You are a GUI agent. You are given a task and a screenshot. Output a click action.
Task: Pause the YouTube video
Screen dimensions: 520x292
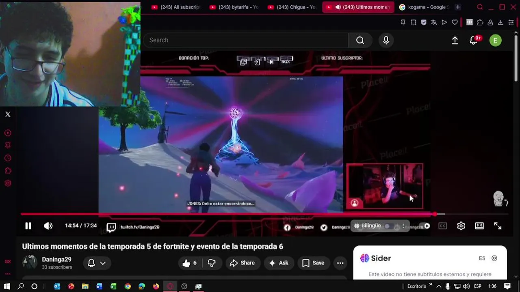pos(28,226)
